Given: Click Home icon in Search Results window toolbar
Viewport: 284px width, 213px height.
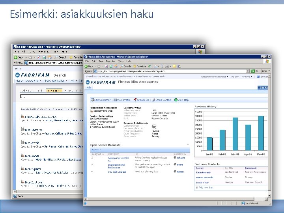Looking at the screenshot, I should 50,58.
